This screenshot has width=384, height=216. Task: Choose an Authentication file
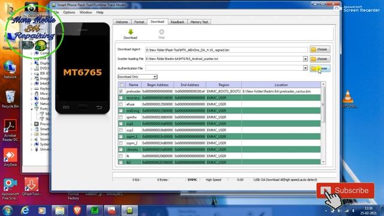click(320, 68)
